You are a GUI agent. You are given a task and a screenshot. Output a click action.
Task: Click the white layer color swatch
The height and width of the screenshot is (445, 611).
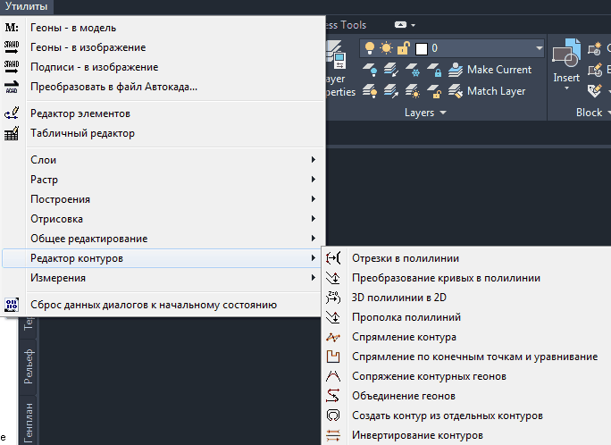click(422, 49)
